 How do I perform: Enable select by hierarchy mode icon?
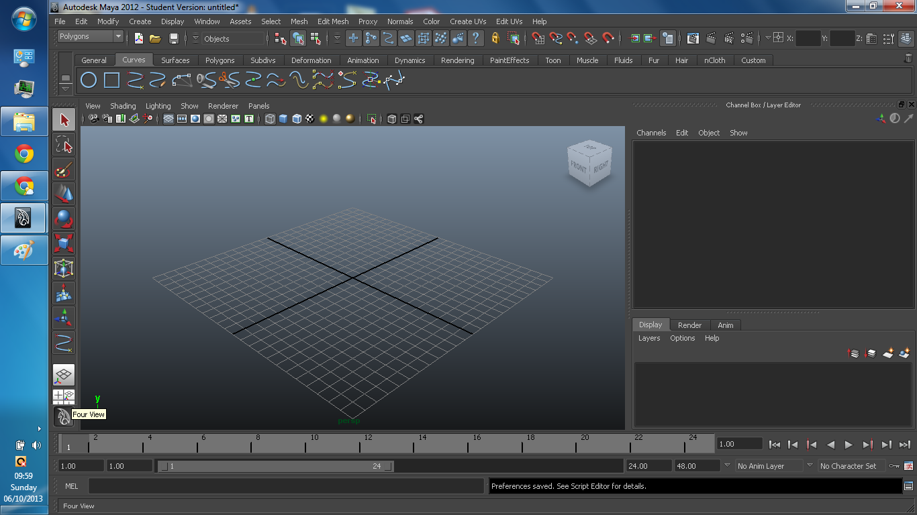click(281, 38)
